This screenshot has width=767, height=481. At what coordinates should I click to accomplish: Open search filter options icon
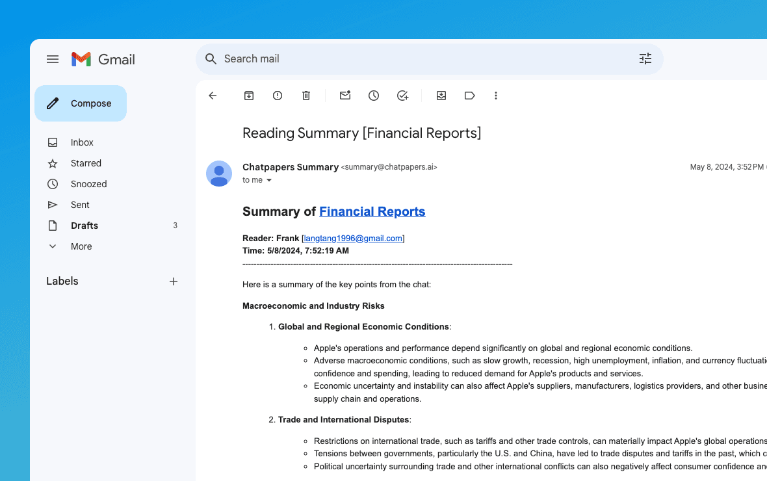coord(645,58)
